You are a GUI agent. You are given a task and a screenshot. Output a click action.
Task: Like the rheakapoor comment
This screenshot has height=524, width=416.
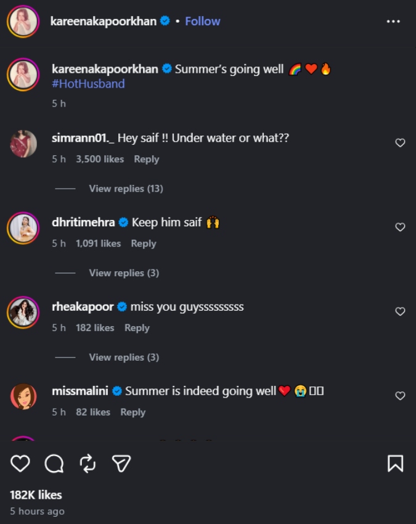(x=400, y=311)
